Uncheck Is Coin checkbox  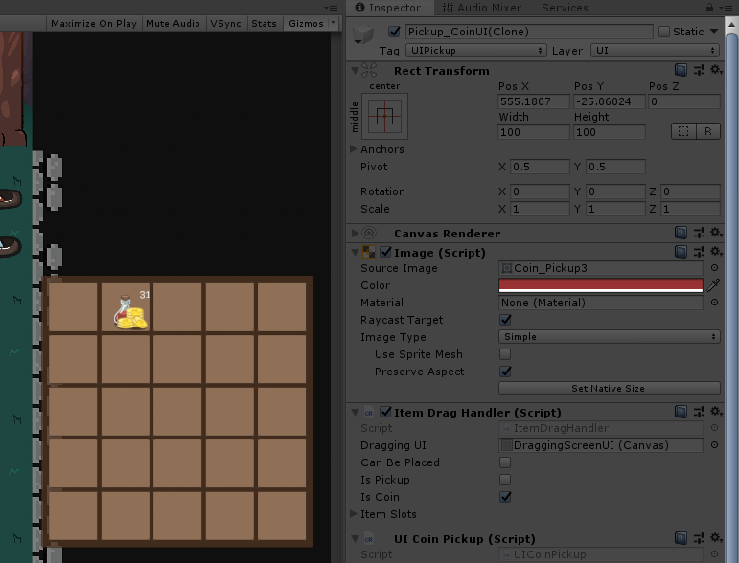(x=505, y=497)
